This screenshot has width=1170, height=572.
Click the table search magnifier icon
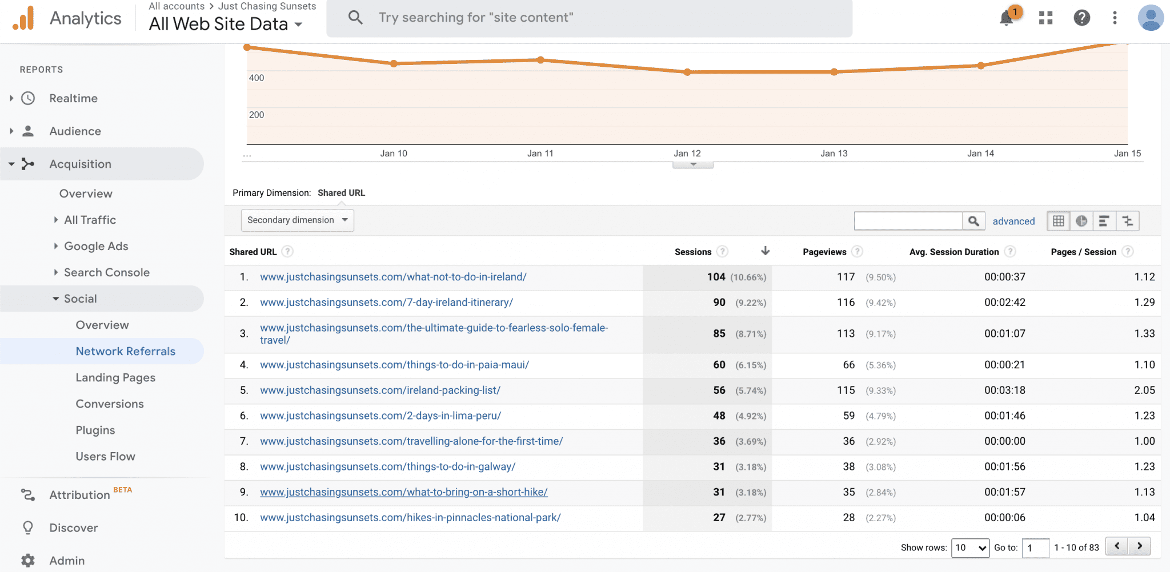point(973,220)
